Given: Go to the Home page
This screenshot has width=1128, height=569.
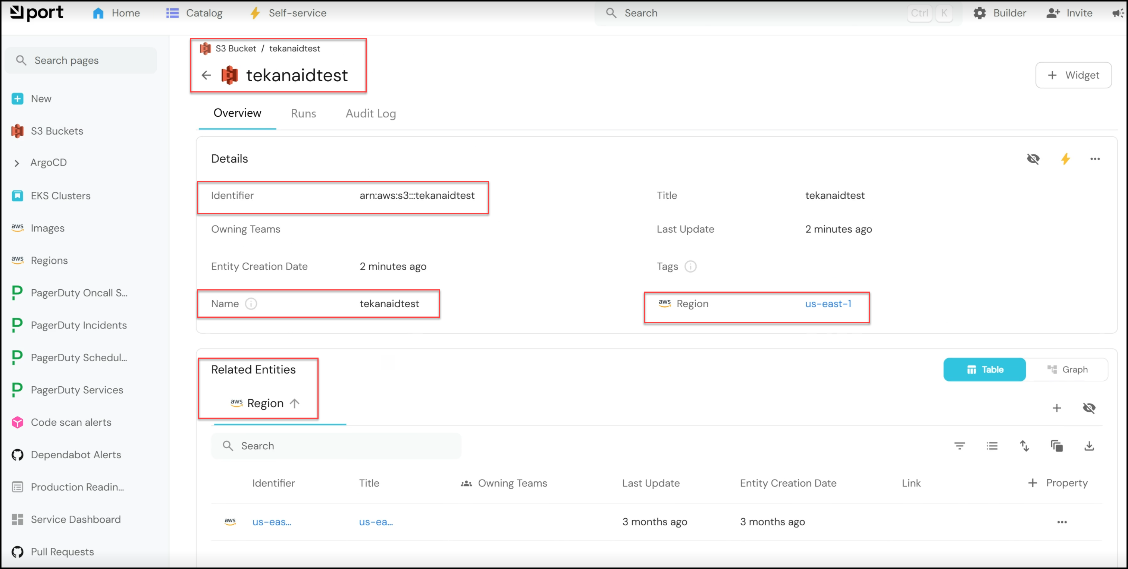Looking at the screenshot, I should point(116,13).
